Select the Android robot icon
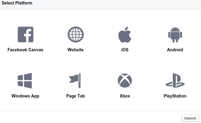This screenshot has height=123, width=201. [x=175, y=34]
